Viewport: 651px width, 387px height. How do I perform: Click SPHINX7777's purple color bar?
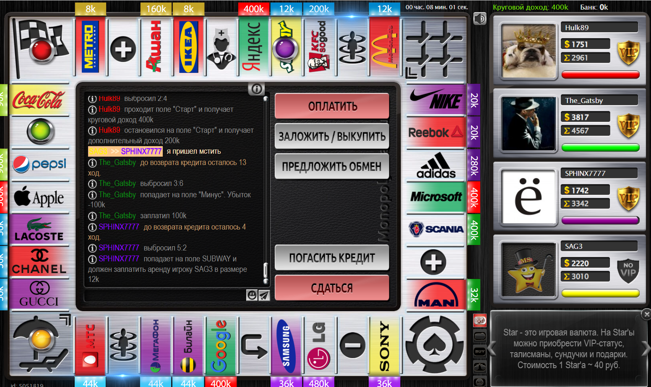tap(600, 220)
